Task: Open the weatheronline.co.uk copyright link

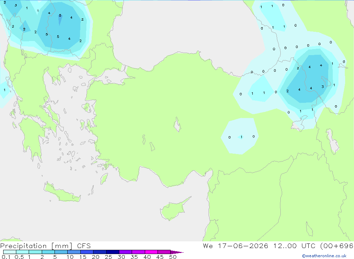Action: coord(324,256)
